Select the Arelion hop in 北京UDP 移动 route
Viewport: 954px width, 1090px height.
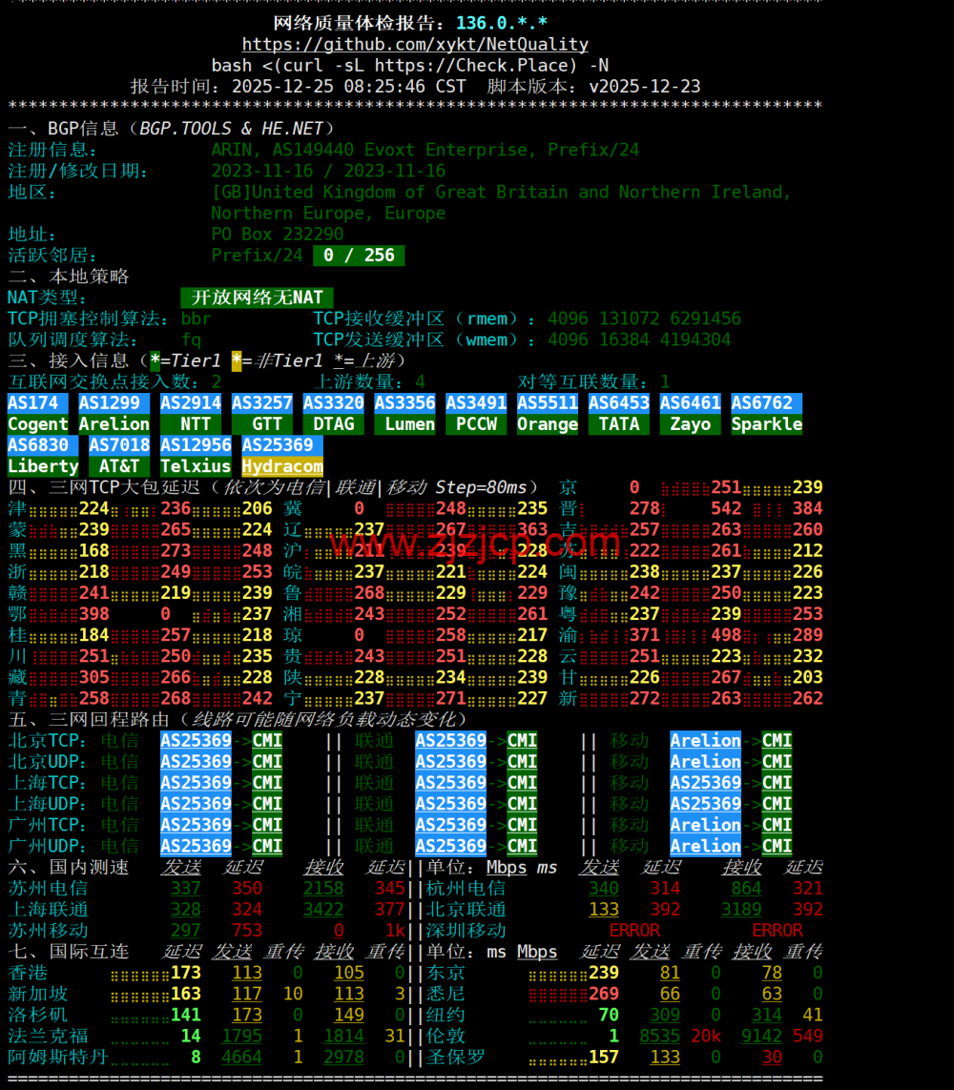tap(704, 761)
